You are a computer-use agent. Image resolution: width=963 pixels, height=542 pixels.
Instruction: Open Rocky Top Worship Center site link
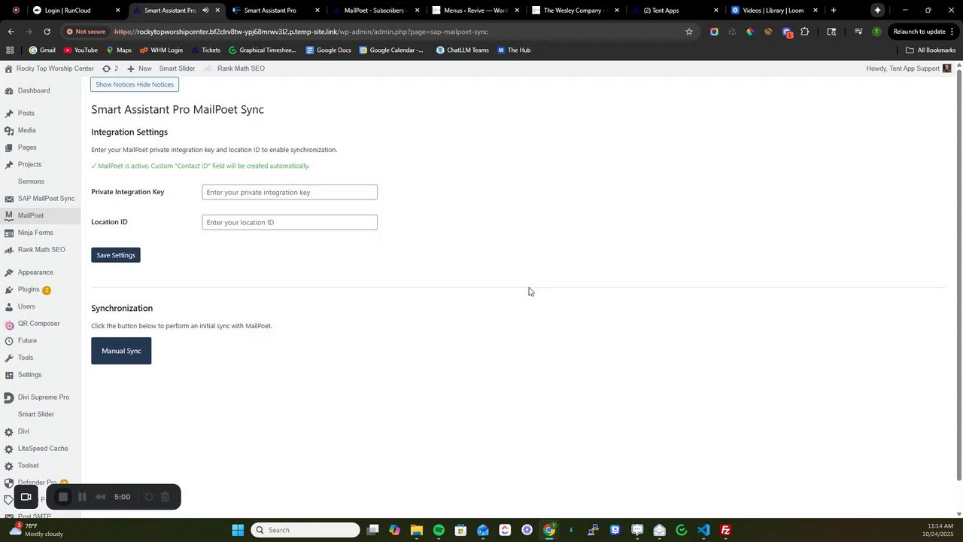point(49,69)
